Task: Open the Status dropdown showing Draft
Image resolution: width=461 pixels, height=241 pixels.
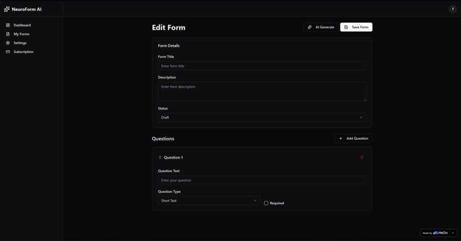Action: tap(262, 117)
